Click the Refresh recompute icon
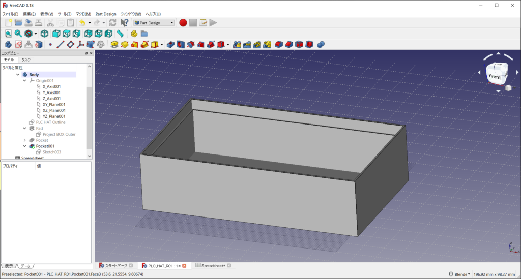The image size is (521, 279). (112, 23)
